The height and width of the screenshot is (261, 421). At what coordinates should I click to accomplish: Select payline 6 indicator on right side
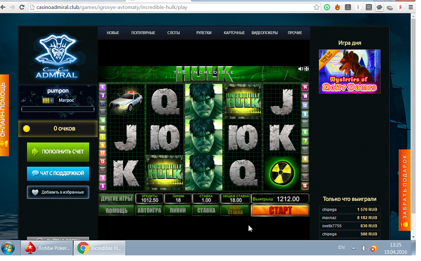coord(305,132)
